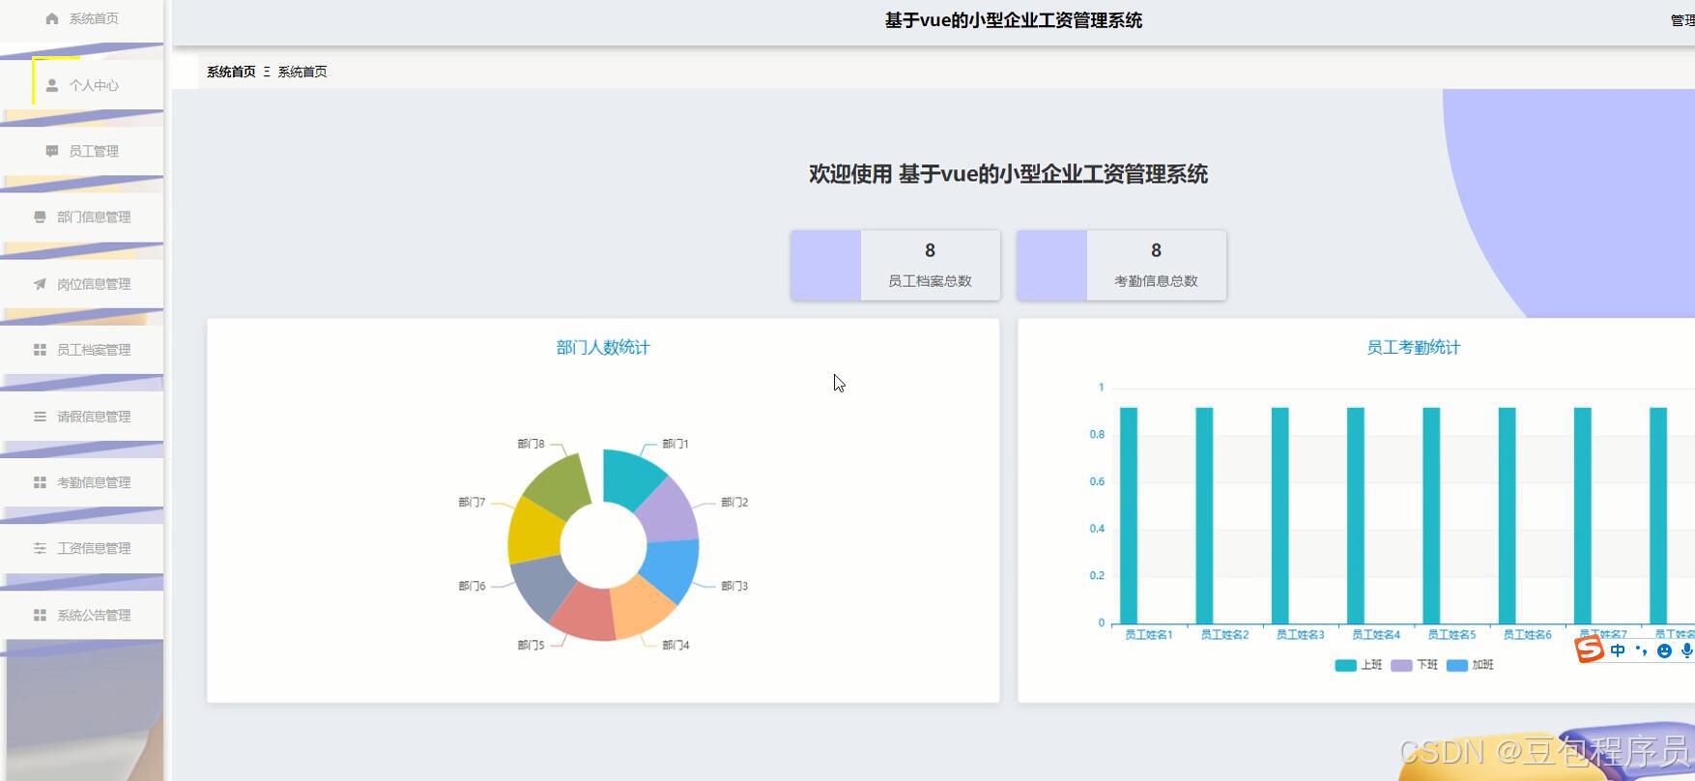The width and height of the screenshot is (1695, 781).
Task: Click the input method emoji icon
Action: 1664,651
